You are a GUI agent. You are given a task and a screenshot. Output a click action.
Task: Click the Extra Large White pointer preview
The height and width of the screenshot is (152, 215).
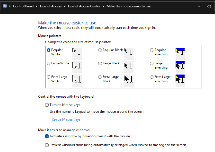(x=77, y=79)
